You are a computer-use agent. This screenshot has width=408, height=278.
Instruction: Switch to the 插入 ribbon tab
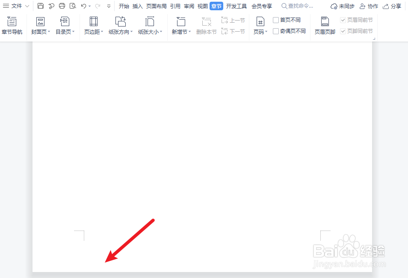pyautogui.click(x=137, y=6)
